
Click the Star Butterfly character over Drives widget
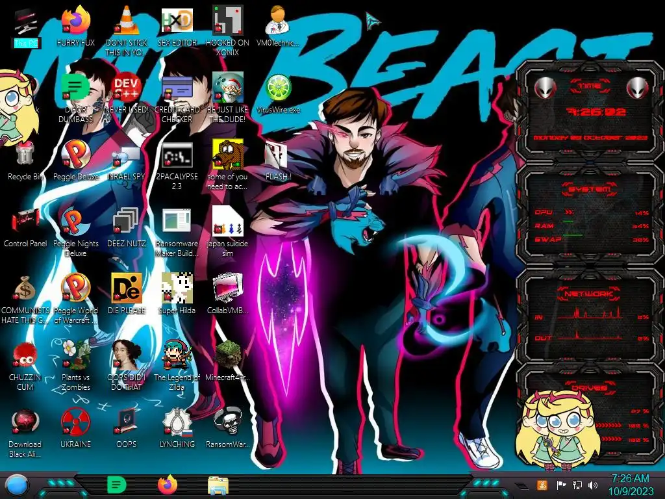click(557, 429)
